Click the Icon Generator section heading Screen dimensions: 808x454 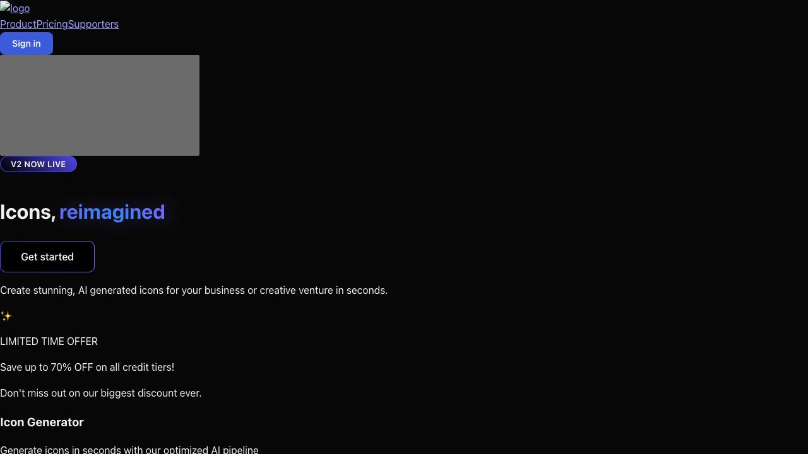(42, 422)
